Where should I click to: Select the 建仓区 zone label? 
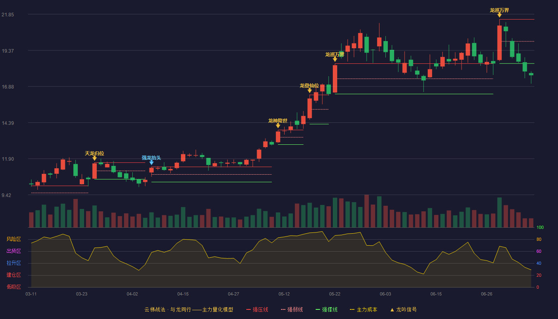14,275
